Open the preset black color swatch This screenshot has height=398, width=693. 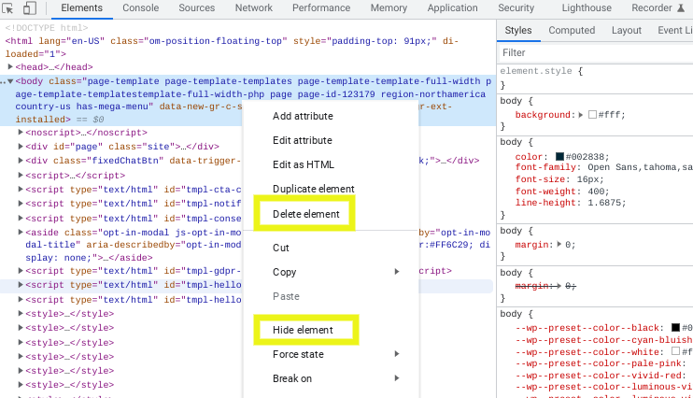point(675,328)
